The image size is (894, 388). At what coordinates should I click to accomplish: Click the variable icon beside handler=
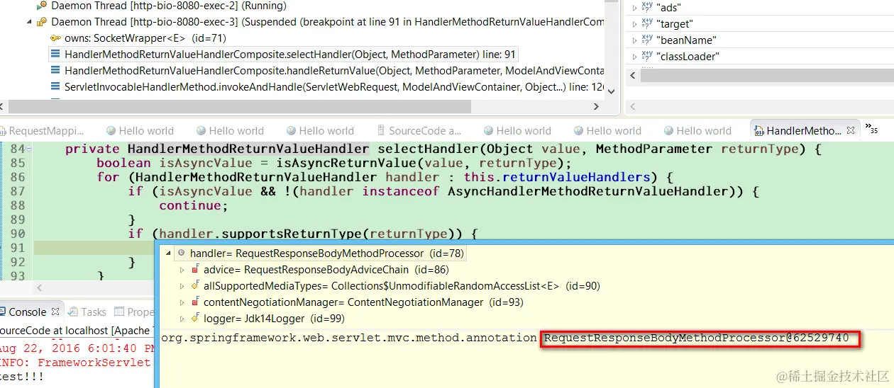(x=182, y=253)
